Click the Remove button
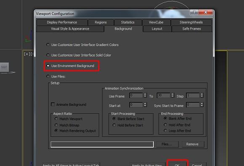 click(x=193, y=144)
